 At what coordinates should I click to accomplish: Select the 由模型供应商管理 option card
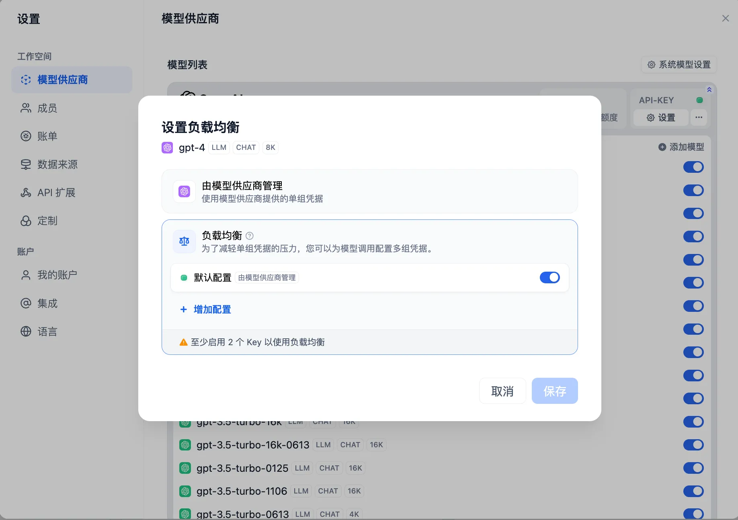(369, 191)
